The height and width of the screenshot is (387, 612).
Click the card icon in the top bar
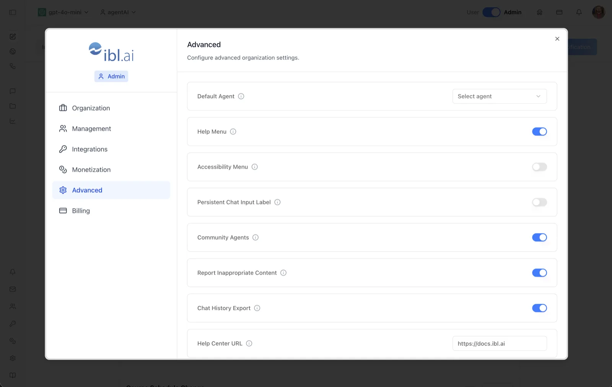tap(559, 12)
